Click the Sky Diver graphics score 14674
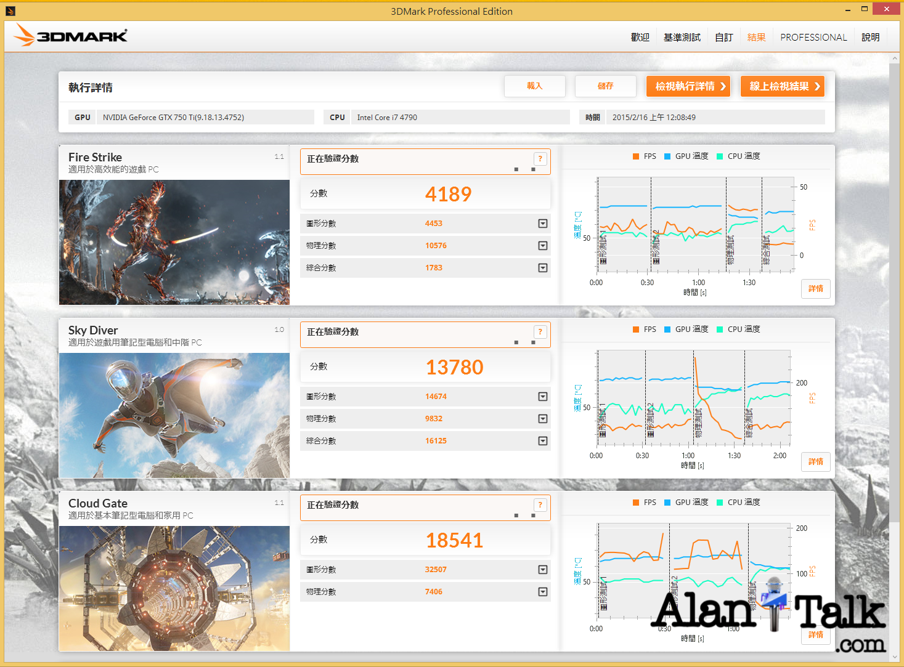The height and width of the screenshot is (667, 904). pos(436,397)
